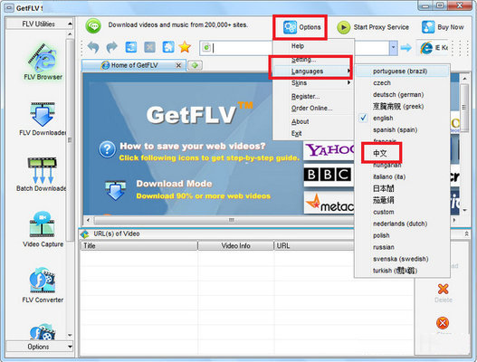The image size is (477, 362).
Task: Open the FLV Browser tool
Action: 43,62
